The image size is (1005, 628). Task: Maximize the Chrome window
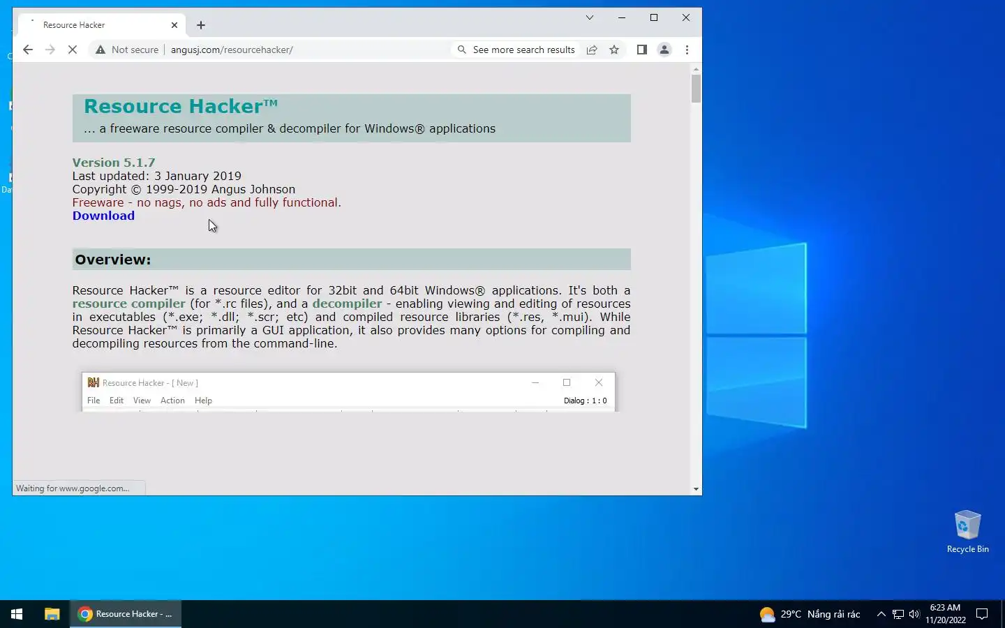654,17
